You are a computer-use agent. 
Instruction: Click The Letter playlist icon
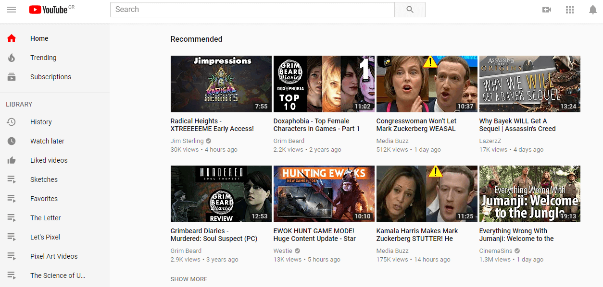click(12, 218)
